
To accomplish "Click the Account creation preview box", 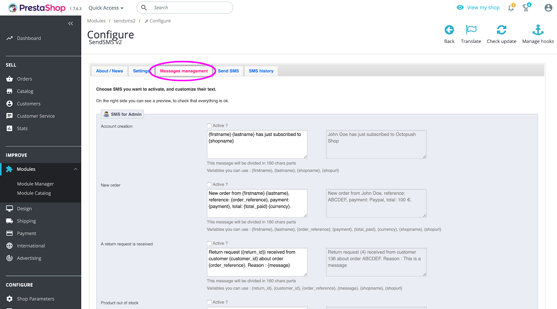I will pyautogui.click(x=376, y=145).
